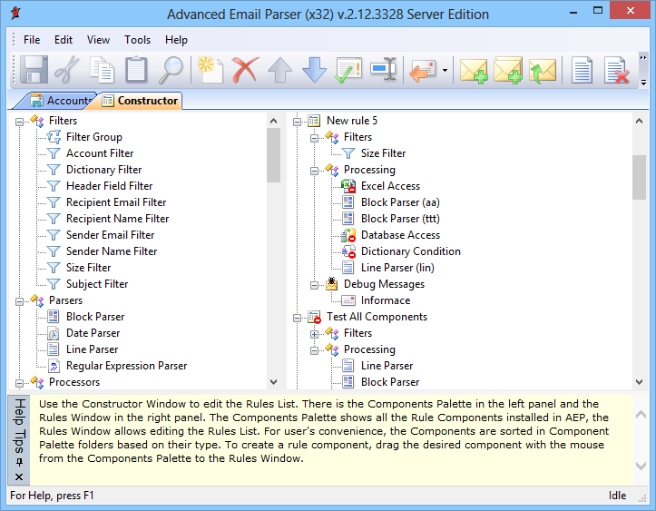The image size is (656, 511).
Task: Click the rules window scrollbar thumb
Action: 639,177
